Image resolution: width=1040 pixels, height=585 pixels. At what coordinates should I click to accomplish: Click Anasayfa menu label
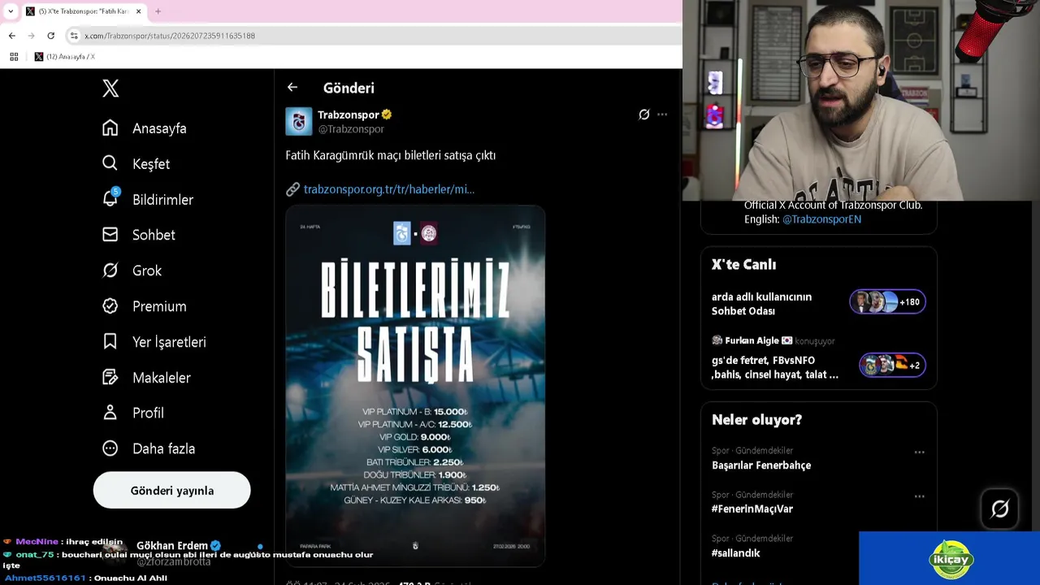[159, 128]
